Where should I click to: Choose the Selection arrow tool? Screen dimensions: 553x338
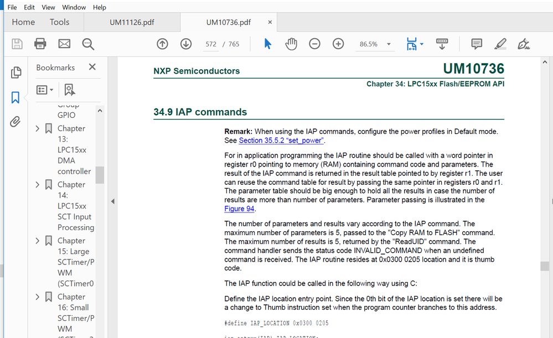pyautogui.click(x=268, y=44)
